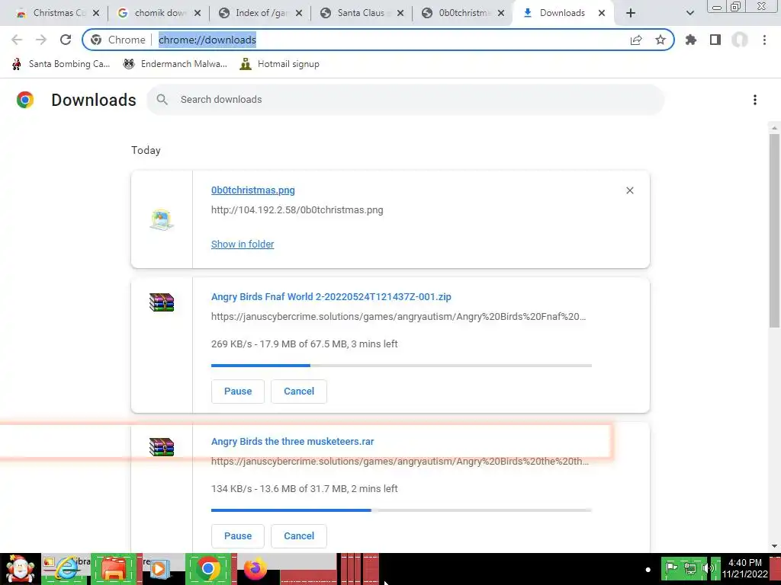Open the profile avatar menu

click(x=740, y=40)
